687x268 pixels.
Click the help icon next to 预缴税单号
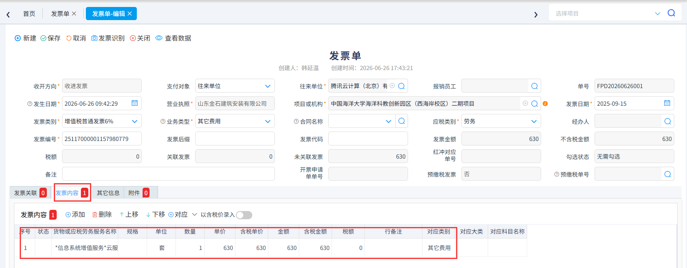(x=557, y=174)
